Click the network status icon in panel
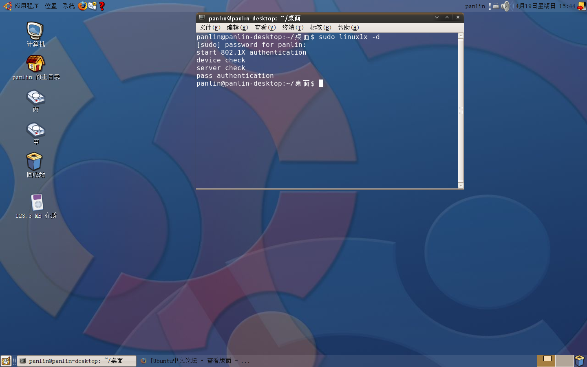The image size is (587, 367). 496,6
